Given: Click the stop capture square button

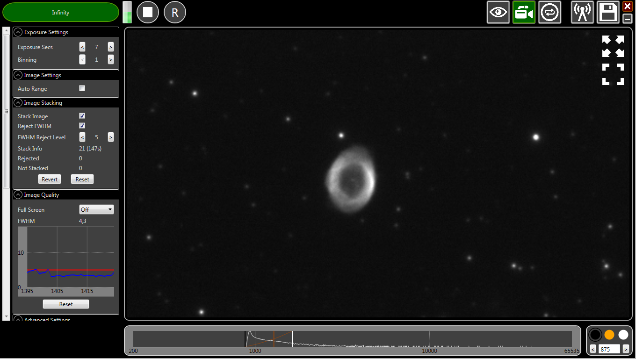Looking at the screenshot, I should [148, 12].
